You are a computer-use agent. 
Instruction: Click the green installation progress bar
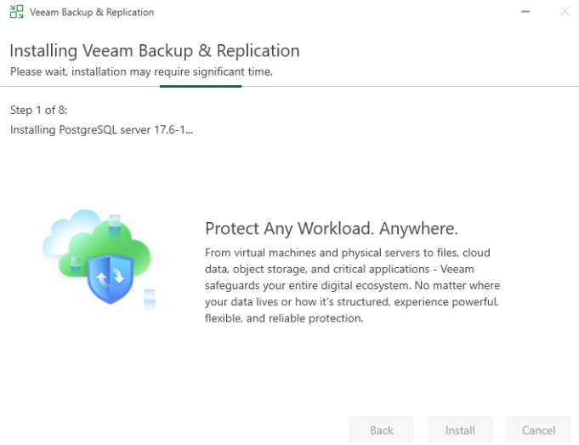pyautogui.click(x=200, y=85)
